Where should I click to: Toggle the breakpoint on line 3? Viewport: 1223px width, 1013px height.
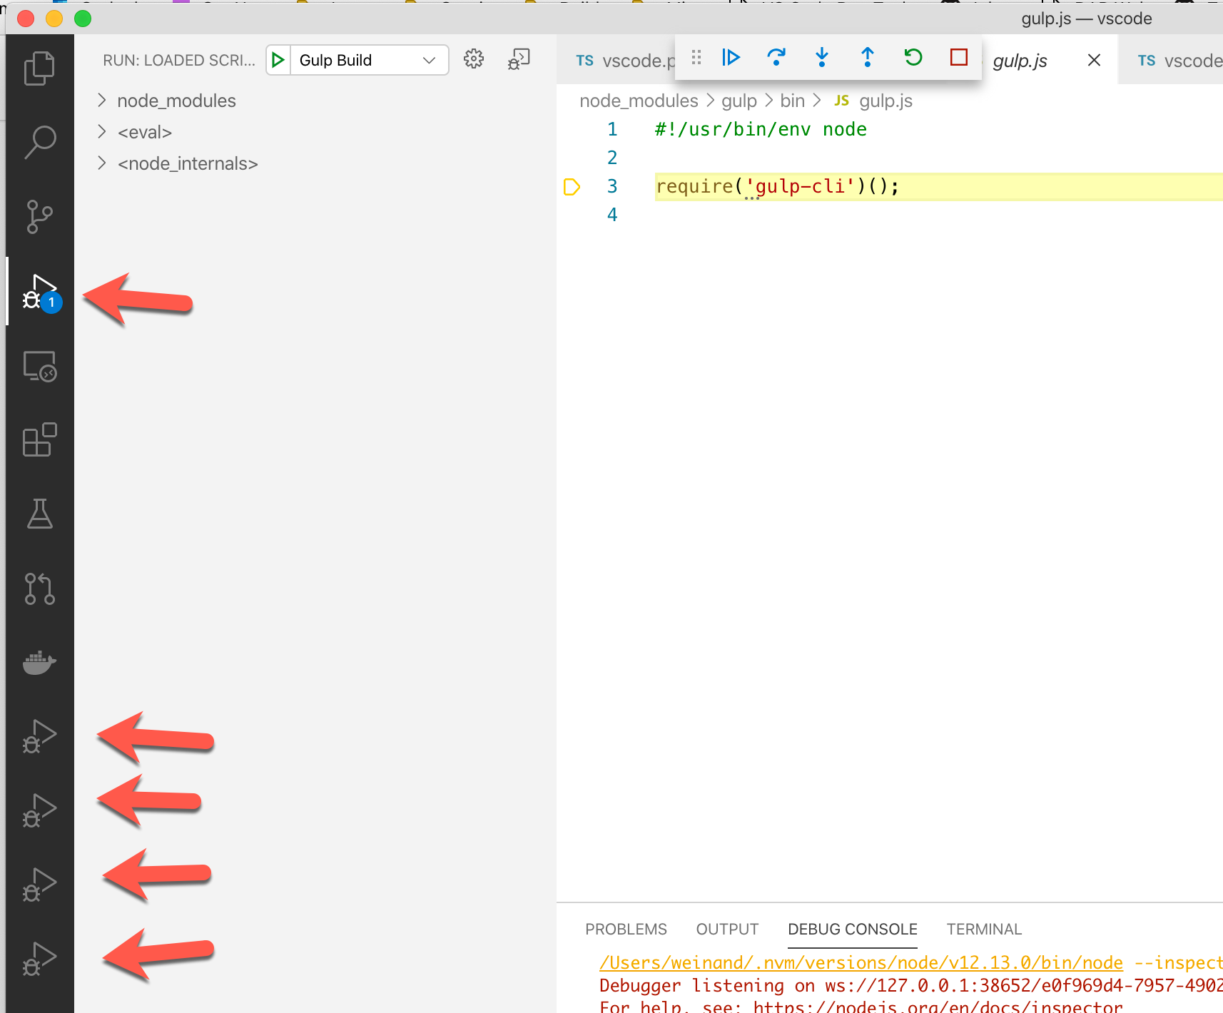(572, 186)
